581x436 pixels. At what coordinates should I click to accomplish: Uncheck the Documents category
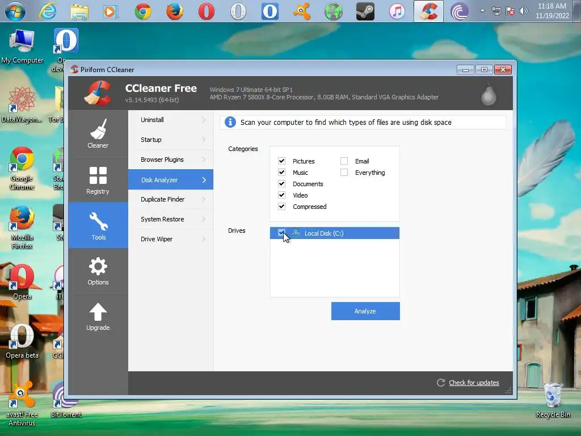[281, 183]
